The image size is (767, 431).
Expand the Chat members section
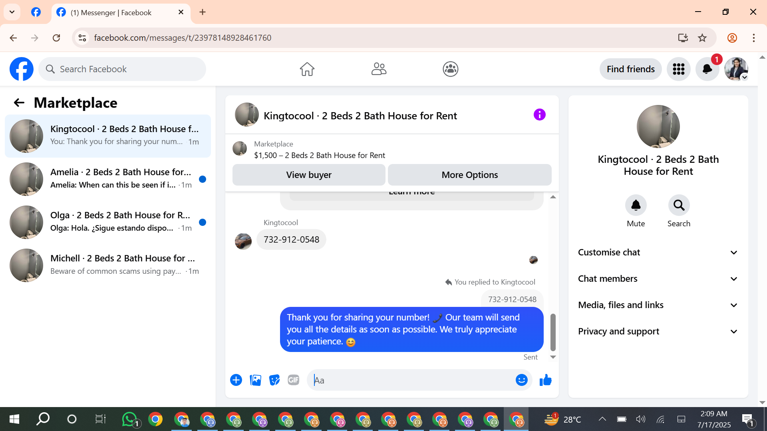tap(658, 279)
